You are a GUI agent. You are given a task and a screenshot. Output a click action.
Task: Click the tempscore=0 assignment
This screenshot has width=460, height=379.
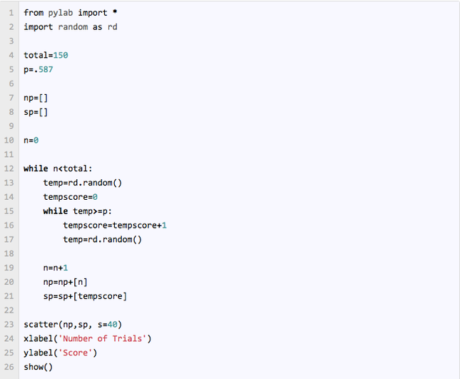tap(70, 197)
